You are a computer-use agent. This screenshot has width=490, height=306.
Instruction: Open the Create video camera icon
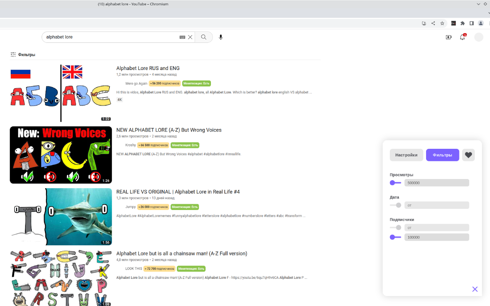click(x=449, y=37)
